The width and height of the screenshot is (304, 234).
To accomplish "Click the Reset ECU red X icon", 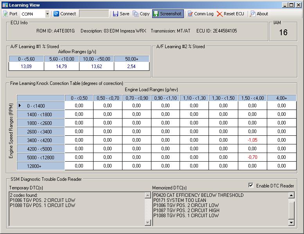I will pyautogui.click(x=220, y=14).
